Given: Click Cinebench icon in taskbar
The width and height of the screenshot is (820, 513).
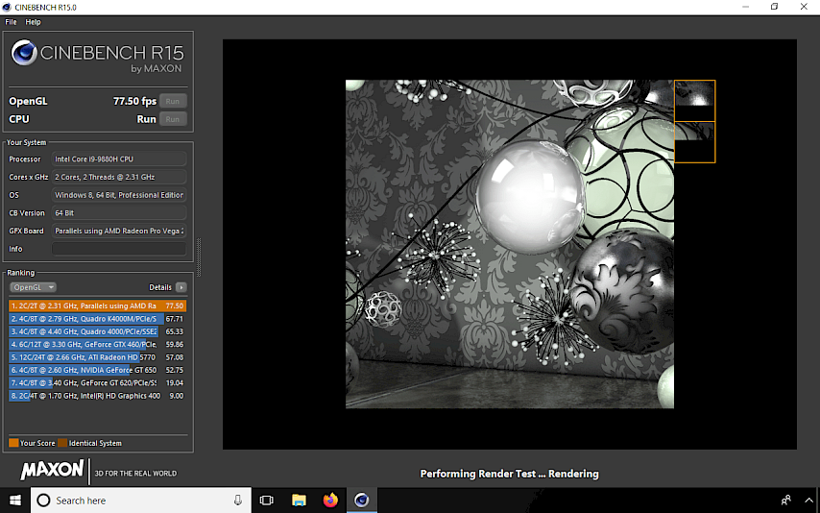Looking at the screenshot, I should pyautogui.click(x=362, y=501).
